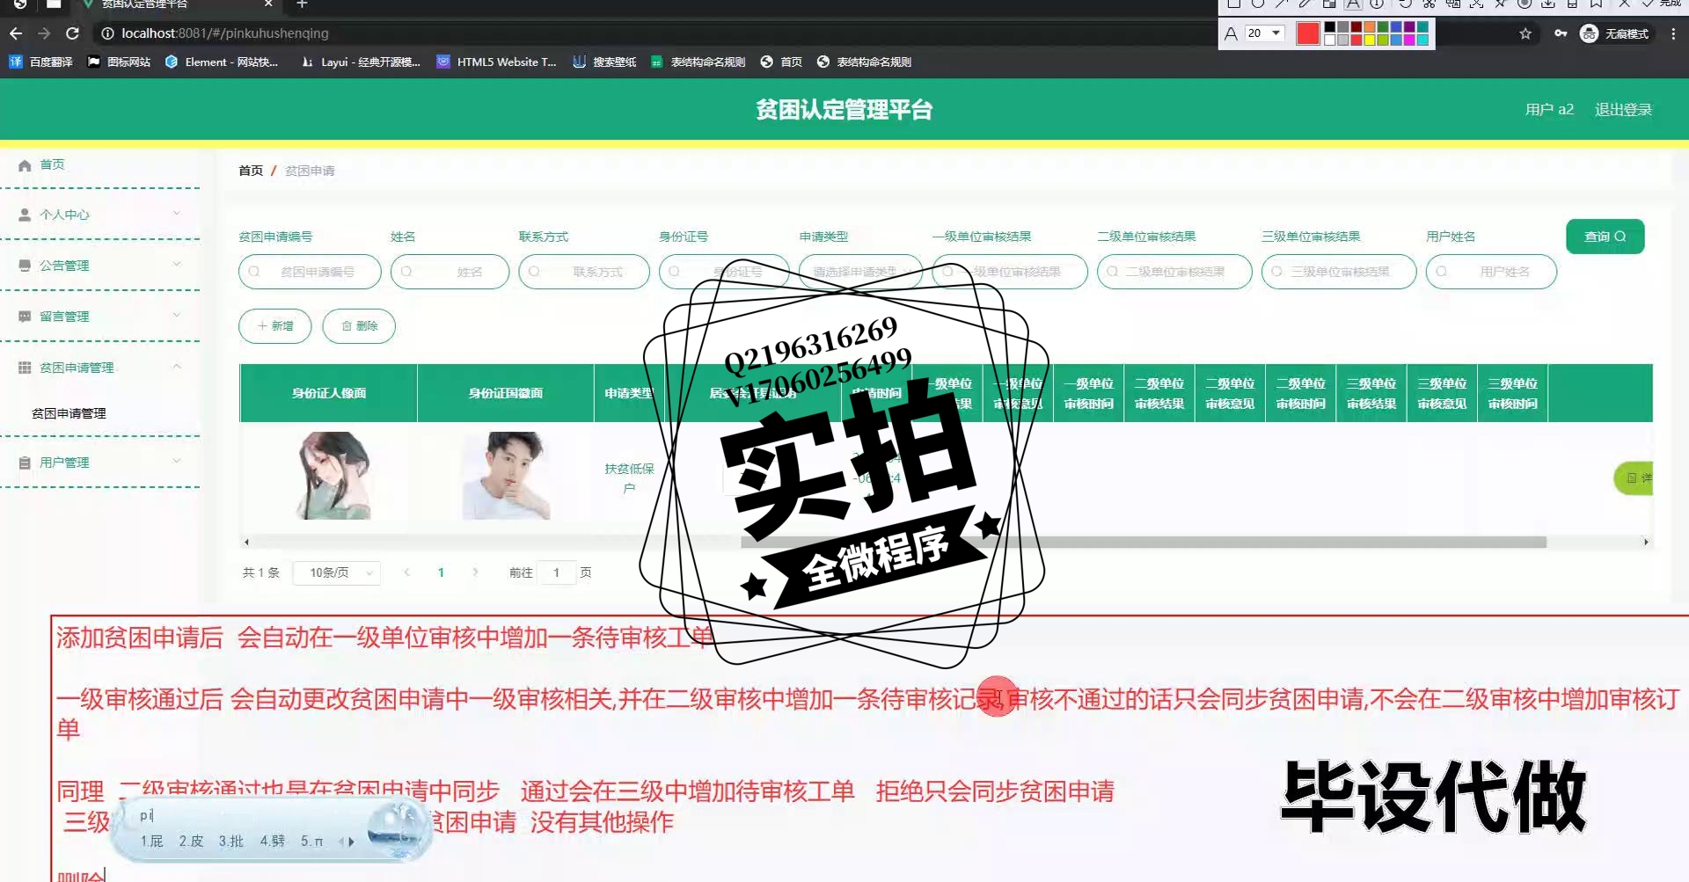Select page number 1 in pagination
Screen dimensions: 1689x882
pos(441,572)
